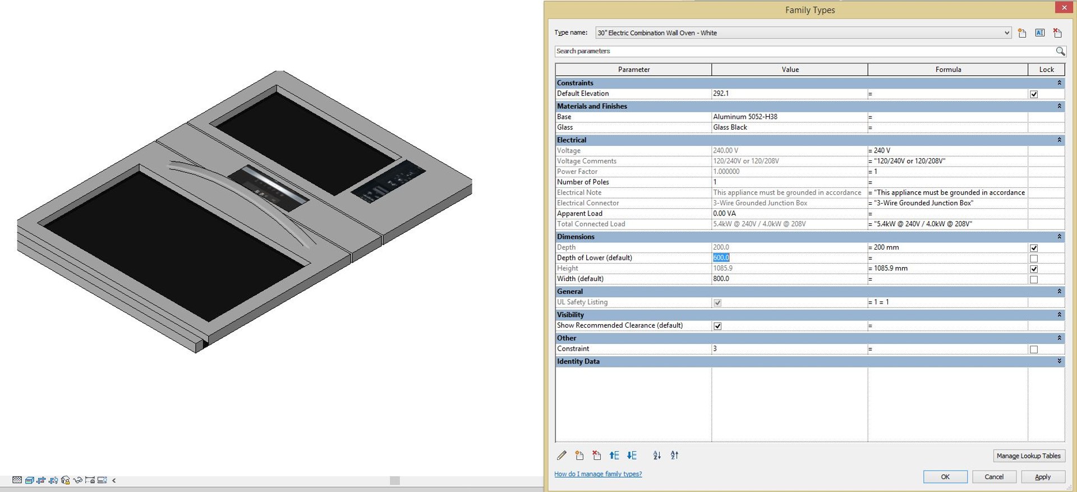Click the Apply button
Screen dimensions: 1077x492
tap(1043, 477)
